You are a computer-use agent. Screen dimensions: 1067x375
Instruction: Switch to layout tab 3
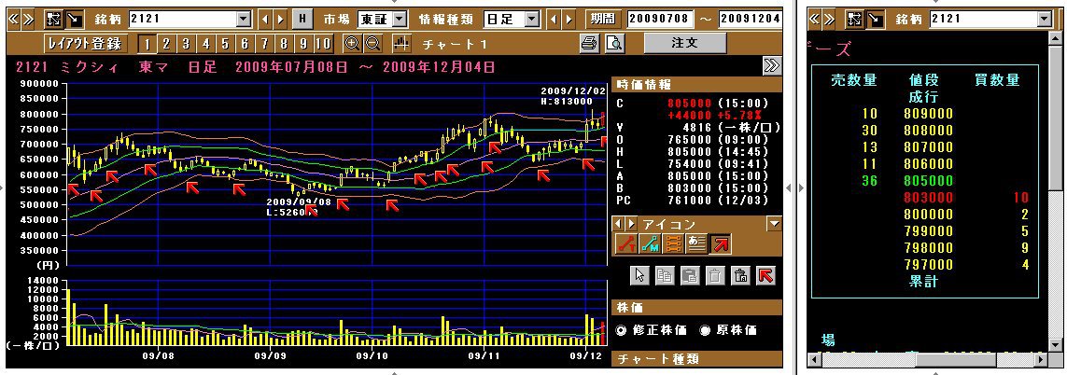(186, 44)
